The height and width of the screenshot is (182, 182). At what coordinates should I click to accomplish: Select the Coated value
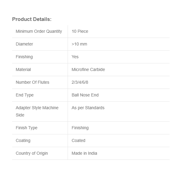[x=78, y=140]
